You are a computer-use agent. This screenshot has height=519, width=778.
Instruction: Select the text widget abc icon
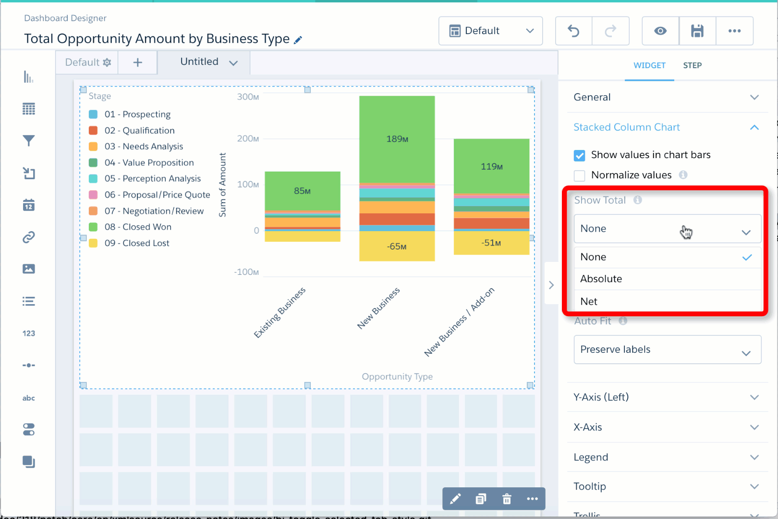pyautogui.click(x=29, y=397)
